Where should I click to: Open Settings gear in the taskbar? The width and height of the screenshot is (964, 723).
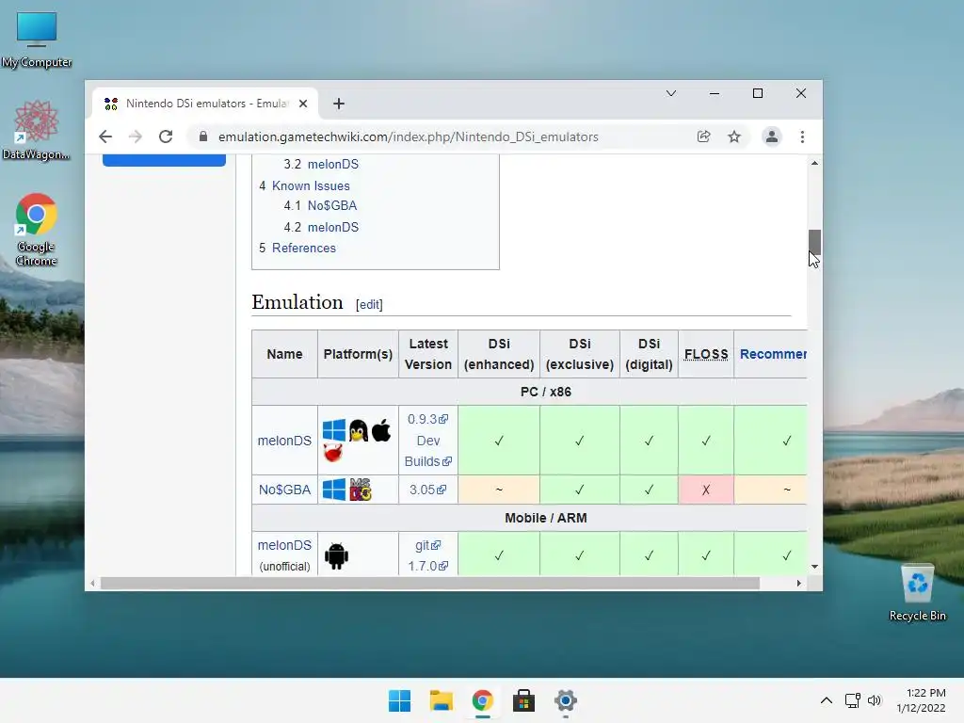pos(566,700)
